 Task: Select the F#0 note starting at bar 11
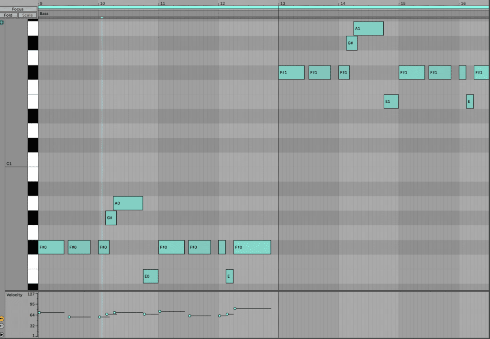pos(171,247)
